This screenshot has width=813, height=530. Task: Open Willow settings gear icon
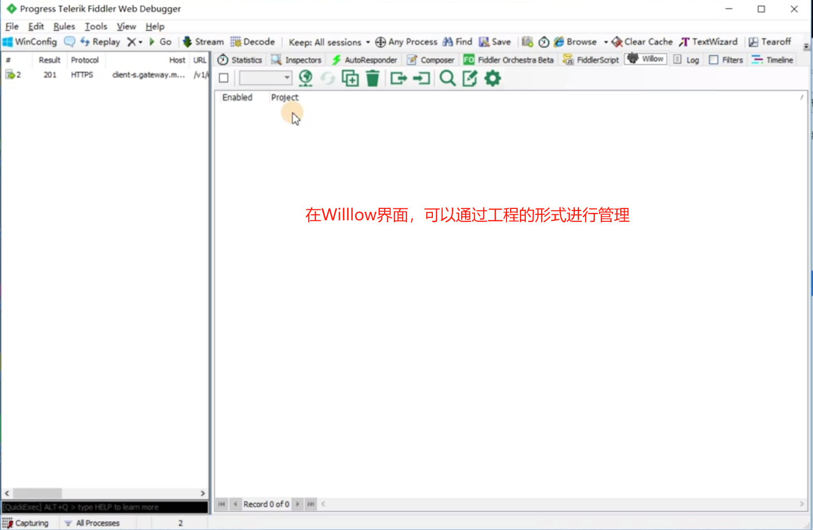[493, 78]
